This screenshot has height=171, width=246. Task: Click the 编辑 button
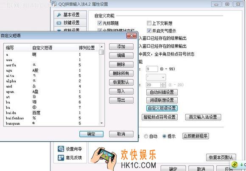tap(121, 56)
